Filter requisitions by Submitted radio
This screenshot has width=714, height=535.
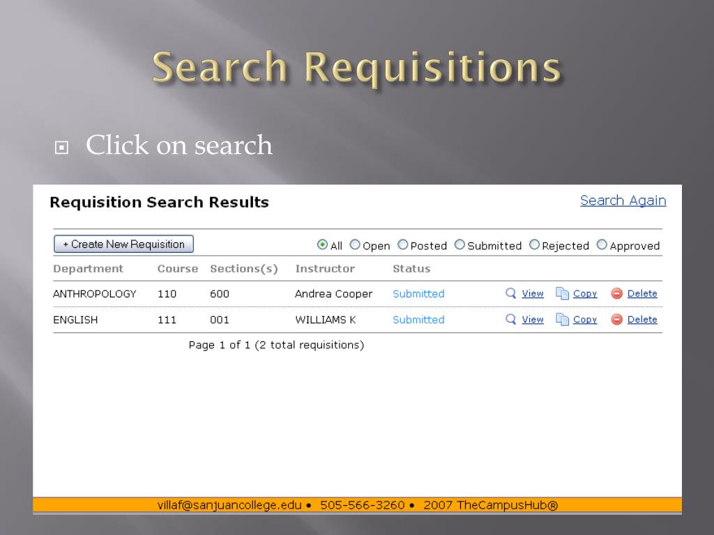[460, 245]
